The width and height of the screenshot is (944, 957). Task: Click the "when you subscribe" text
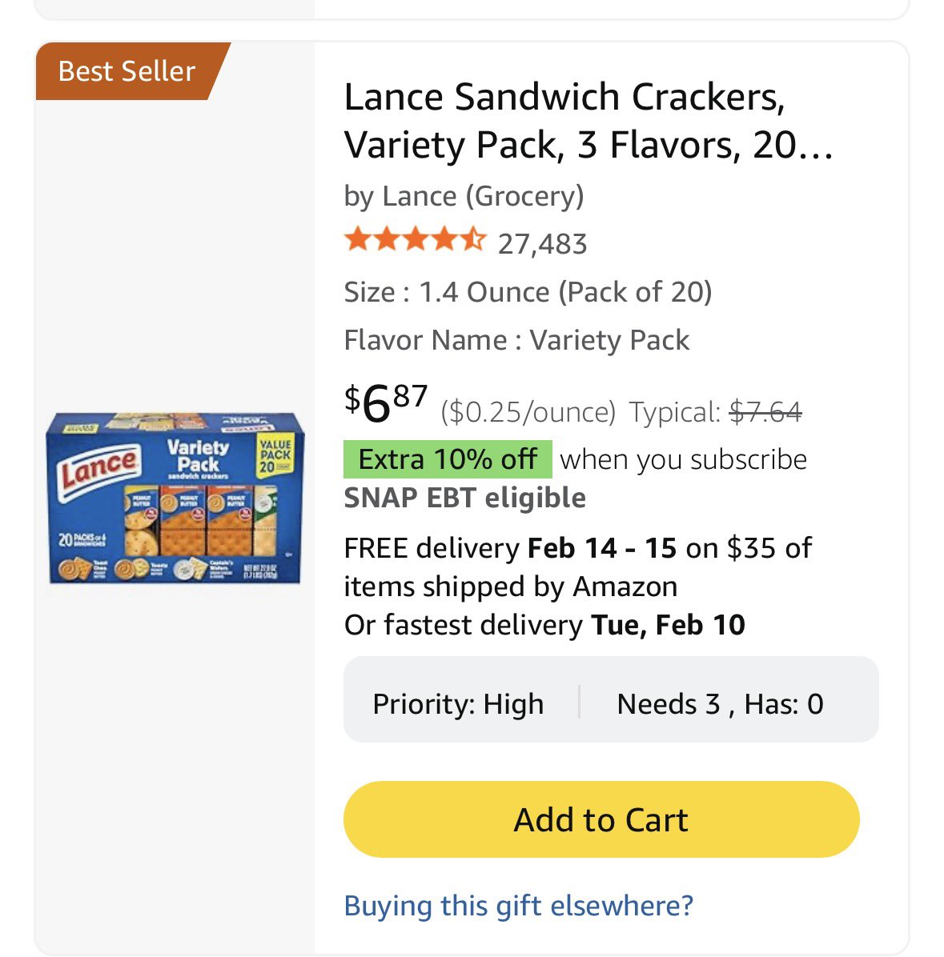pyautogui.click(x=683, y=459)
